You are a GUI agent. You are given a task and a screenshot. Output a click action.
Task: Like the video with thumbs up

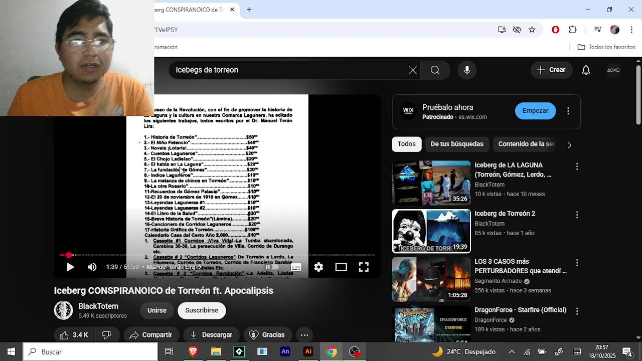[74, 335]
